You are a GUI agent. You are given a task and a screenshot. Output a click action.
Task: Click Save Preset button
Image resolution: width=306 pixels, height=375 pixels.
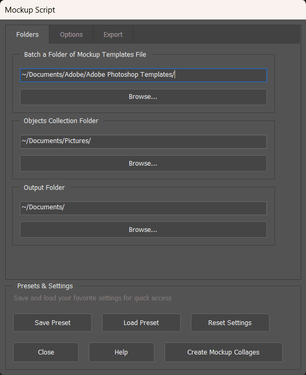point(53,322)
